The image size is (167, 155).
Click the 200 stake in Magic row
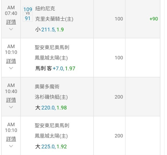click(x=119, y=97)
